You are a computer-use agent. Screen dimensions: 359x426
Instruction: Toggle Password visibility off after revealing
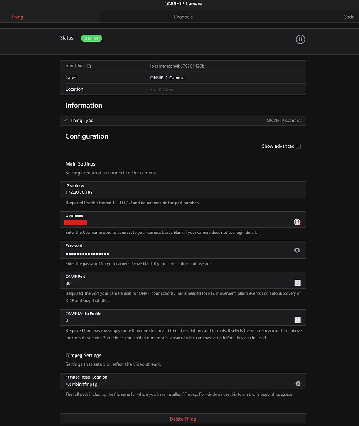coord(297,250)
